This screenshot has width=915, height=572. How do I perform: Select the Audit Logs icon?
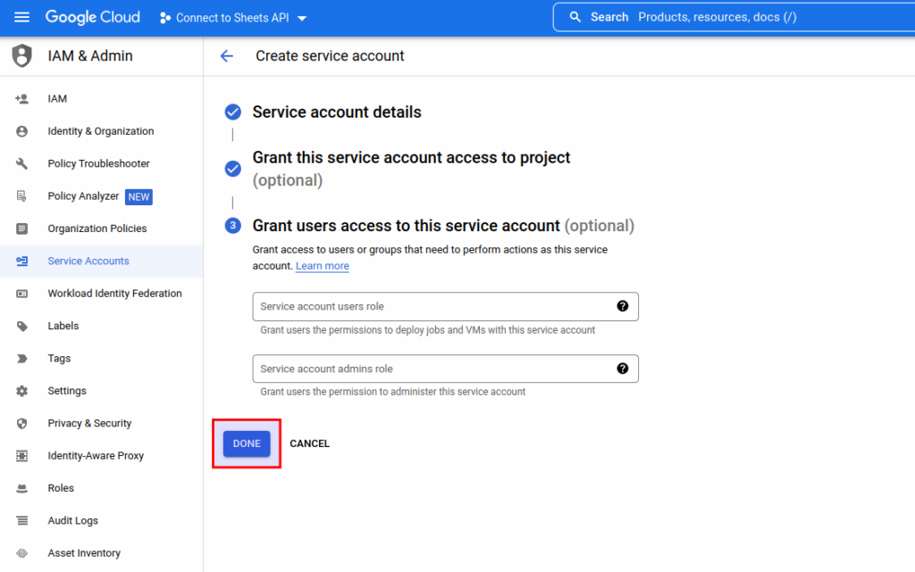pos(23,520)
